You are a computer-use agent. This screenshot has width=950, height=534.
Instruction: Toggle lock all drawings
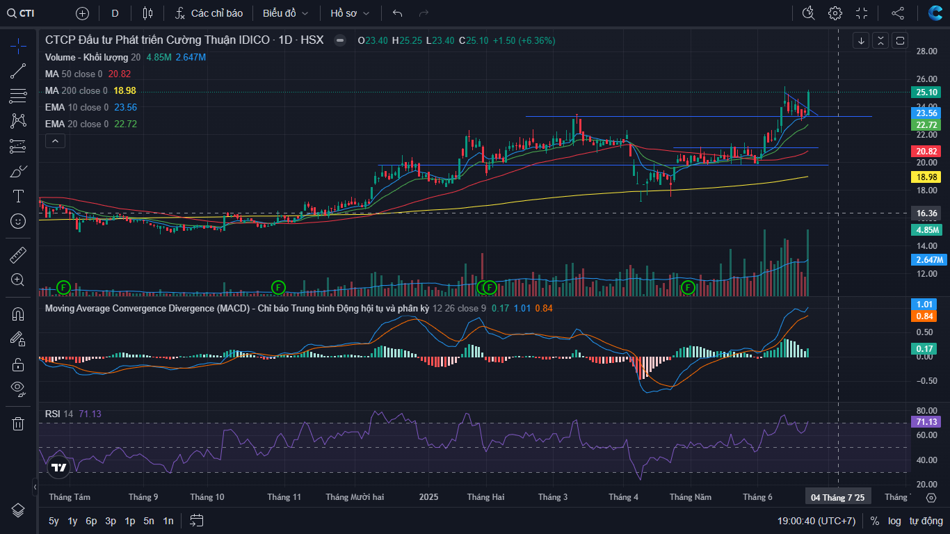pyautogui.click(x=18, y=364)
